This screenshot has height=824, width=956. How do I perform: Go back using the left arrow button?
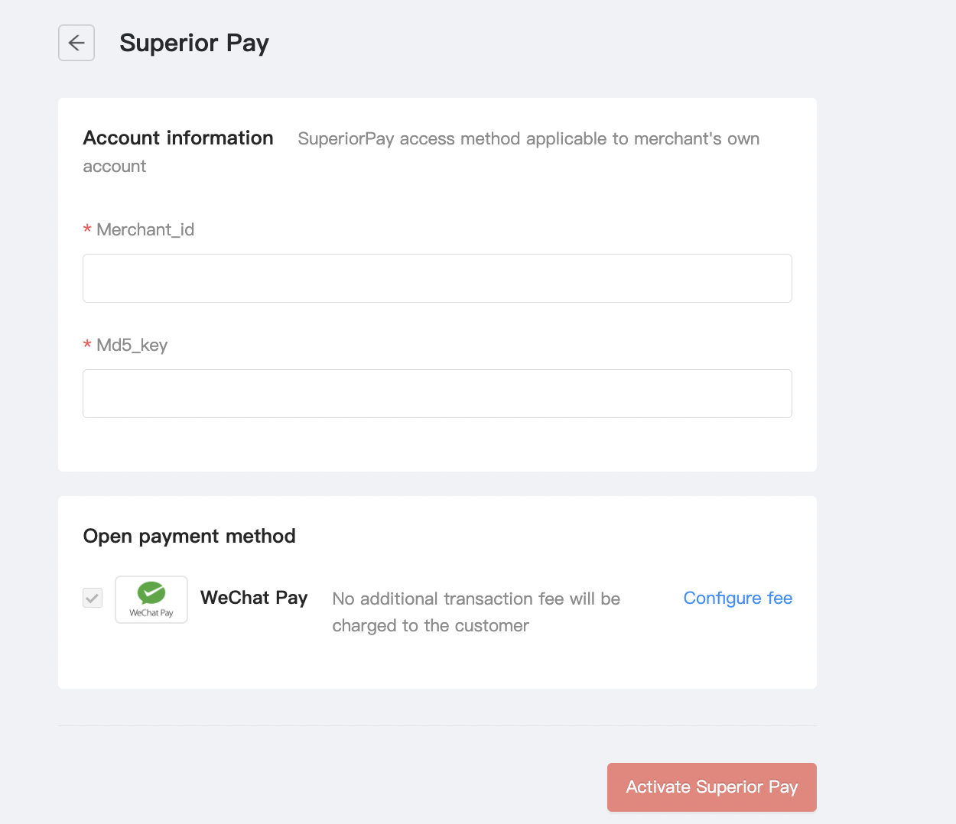coord(76,43)
